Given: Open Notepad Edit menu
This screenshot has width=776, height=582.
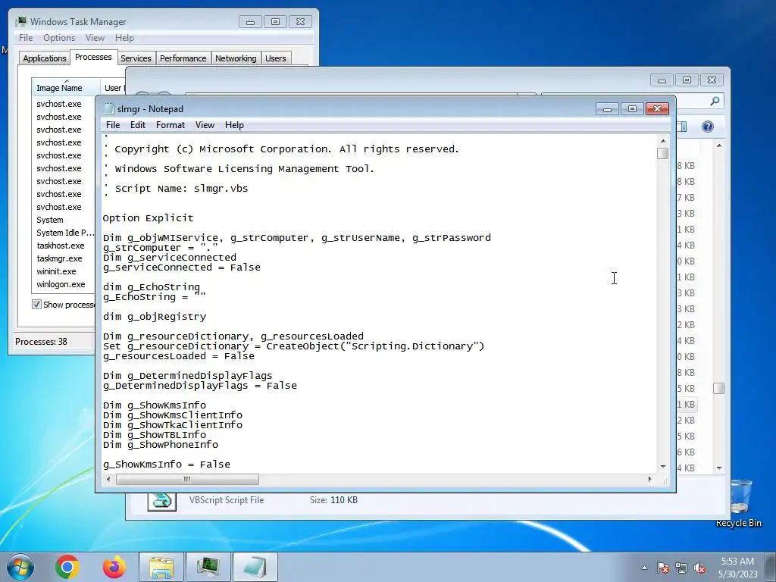Looking at the screenshot, I should (138, 125).
